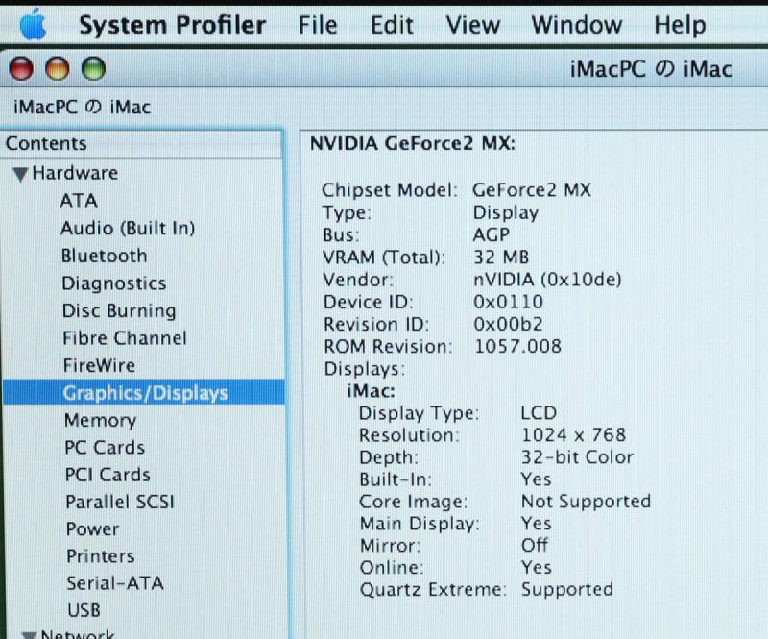Select the highlighted Graphics/Displays row
Viewport: 768px width, 639px height.
[x=143, y=392]
